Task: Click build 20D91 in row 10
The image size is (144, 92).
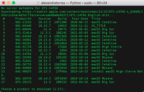Action: 62,54
